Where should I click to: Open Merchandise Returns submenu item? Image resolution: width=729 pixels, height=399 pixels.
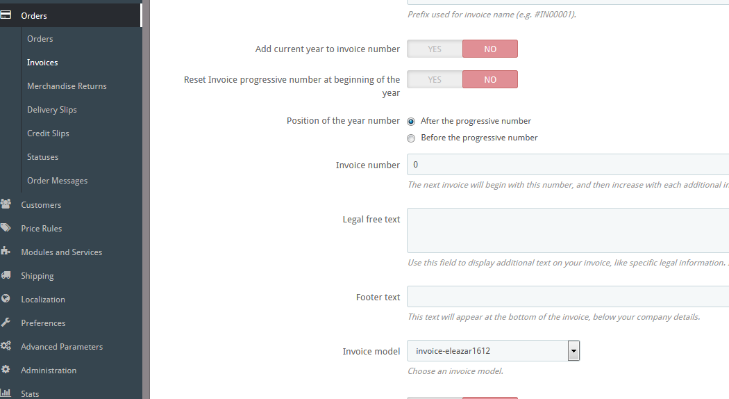point(67,86)
